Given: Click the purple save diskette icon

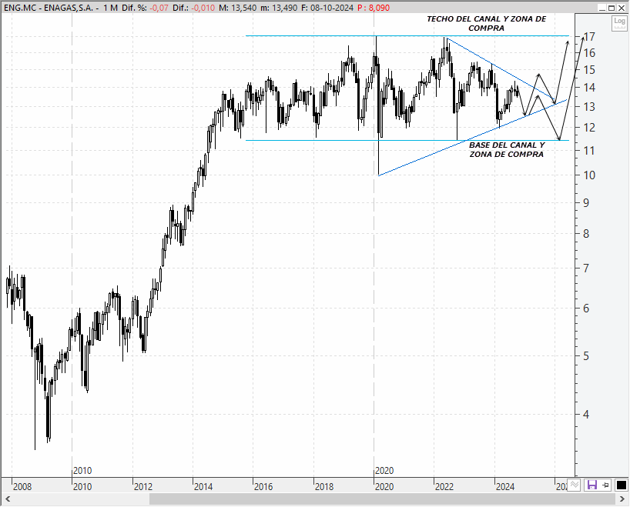Looking at the screenshot, I should tap(591, 485).
